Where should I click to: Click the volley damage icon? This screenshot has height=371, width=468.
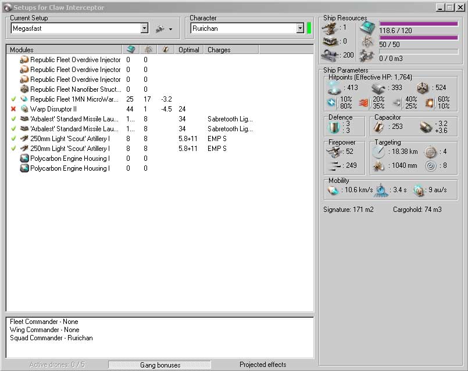tap(335, 165)
